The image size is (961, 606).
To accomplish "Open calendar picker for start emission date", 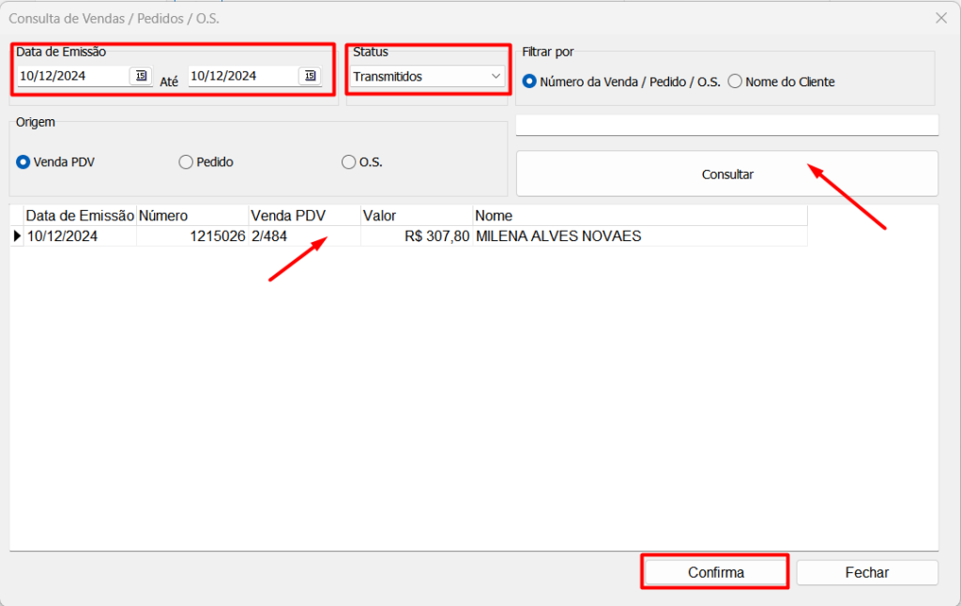I will pyautogui.click(x=141, y=76).
